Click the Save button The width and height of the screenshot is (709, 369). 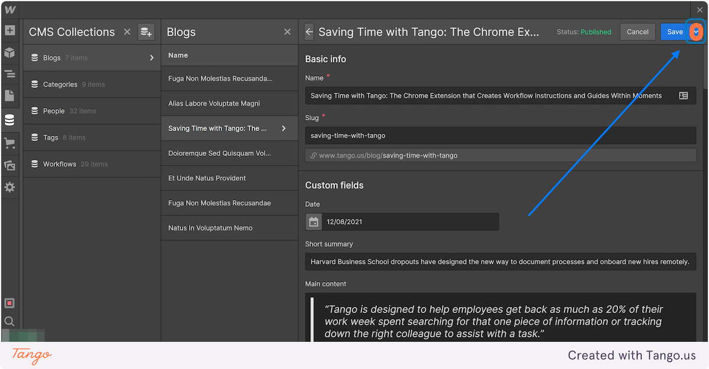click(675, 32)
